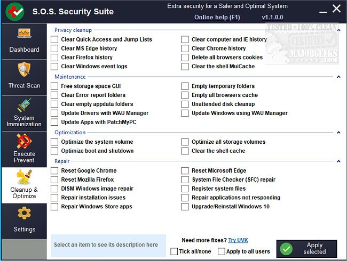The width and height of the screenshot is (347, 261).
Task: Switch to the Threat Scan tab
Action: (24, 78)
